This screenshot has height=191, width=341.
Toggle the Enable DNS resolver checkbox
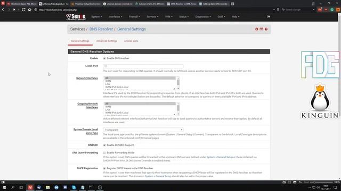(x=104, y=58)
